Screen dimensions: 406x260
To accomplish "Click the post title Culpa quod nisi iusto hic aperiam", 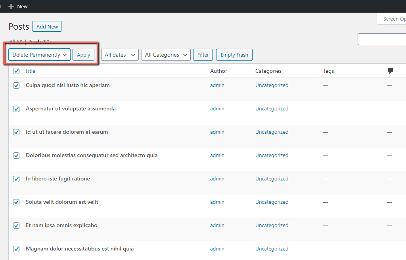I will 67,85.
